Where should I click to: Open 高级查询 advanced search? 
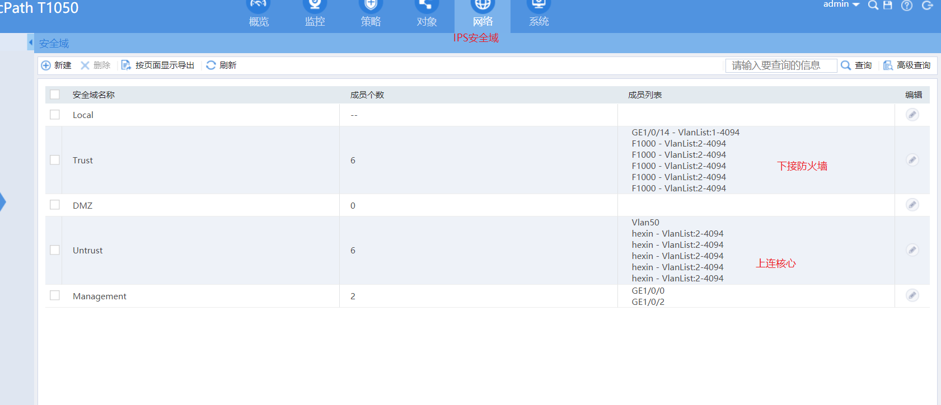click(x=907, y=65)
